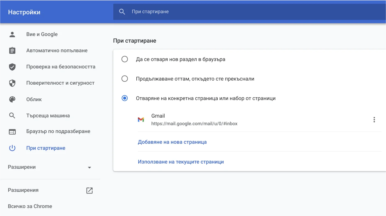Viewport: 386px width, 216px height.
Task: Open the external link icon beside "Разширения"
Action: click(x=89, y=190)
